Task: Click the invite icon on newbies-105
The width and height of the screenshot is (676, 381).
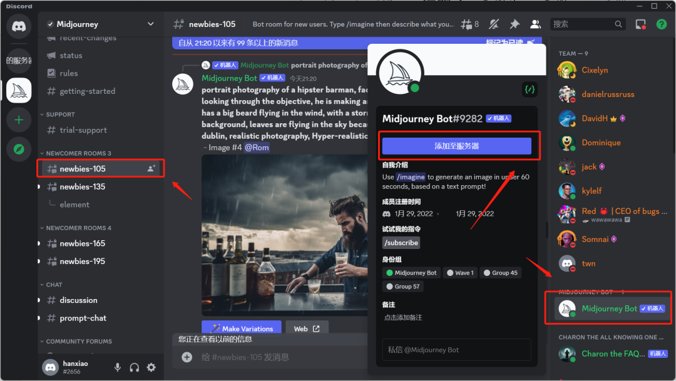Action: tap(151, 168)
